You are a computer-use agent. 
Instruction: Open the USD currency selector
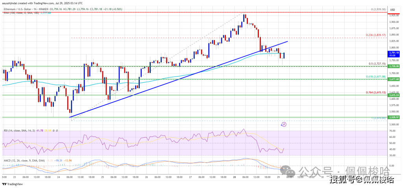392,9
